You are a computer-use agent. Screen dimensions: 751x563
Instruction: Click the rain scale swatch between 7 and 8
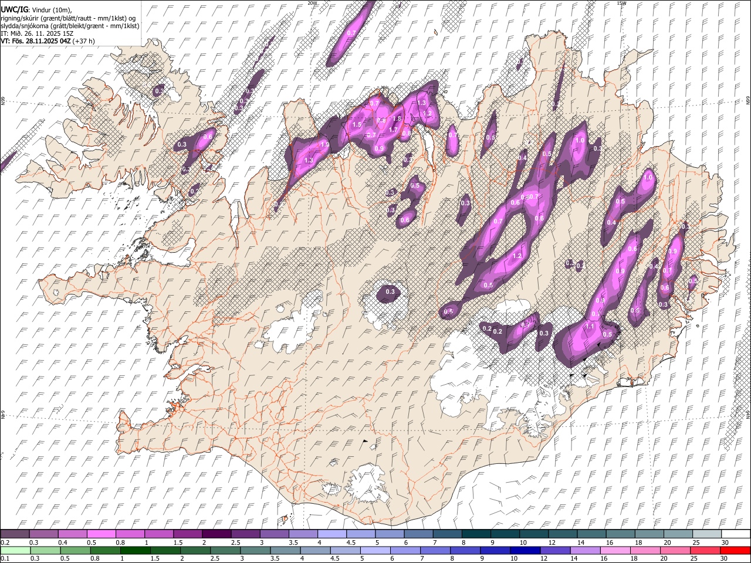coord(436,550)
